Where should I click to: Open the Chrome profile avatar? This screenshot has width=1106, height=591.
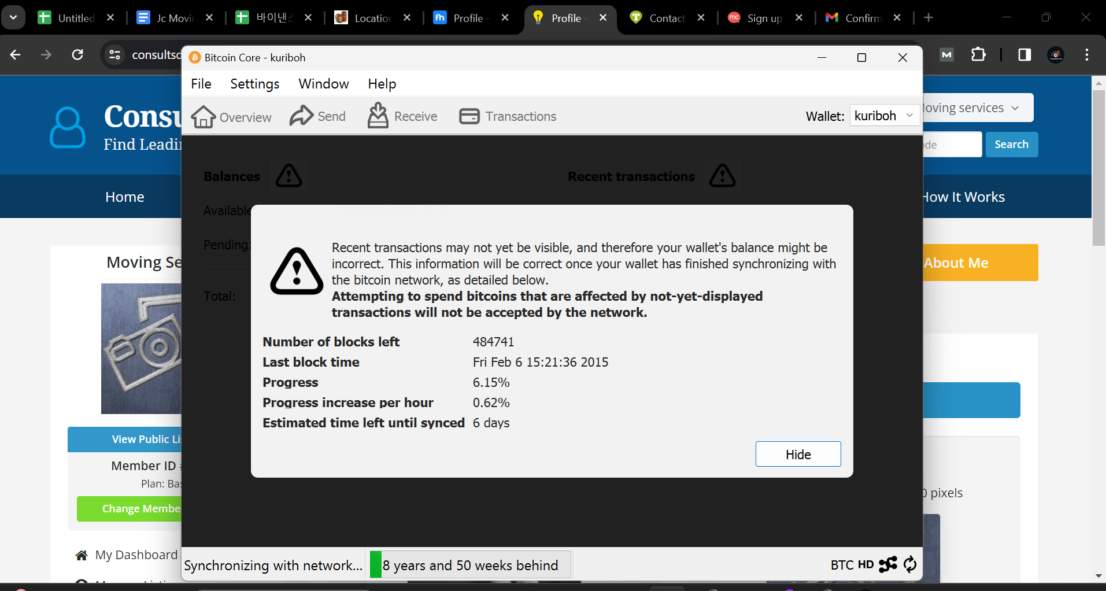(x=1056, y=55)
